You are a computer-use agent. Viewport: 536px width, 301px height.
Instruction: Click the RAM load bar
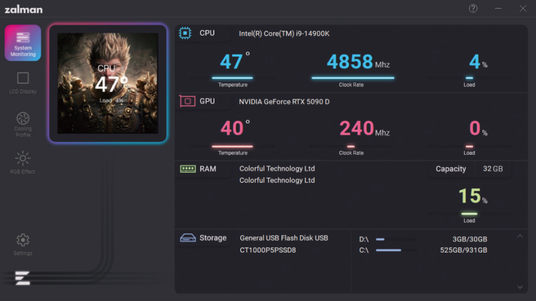pos(470,213)
